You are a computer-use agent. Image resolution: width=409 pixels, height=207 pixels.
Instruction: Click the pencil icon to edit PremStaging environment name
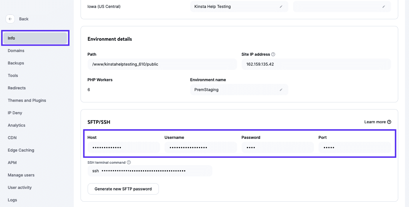click(x=281, y=89)
